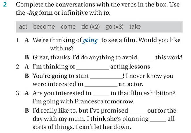The image size is (191, 133).
Task: Select "do (x2)" in the verb box
Action: [90, 27]
